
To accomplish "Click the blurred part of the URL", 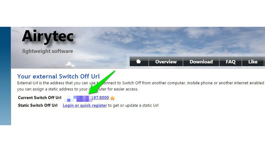I will tap(78, 98).
